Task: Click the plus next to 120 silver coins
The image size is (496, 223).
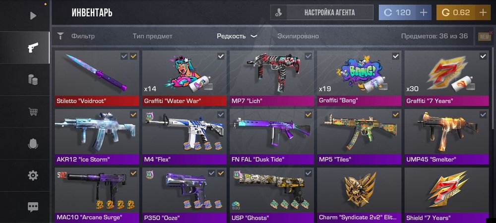Action: tap(423, 12)
